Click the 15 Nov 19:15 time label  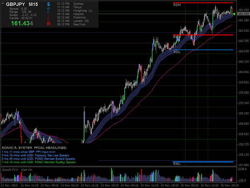tap(230, 186)
